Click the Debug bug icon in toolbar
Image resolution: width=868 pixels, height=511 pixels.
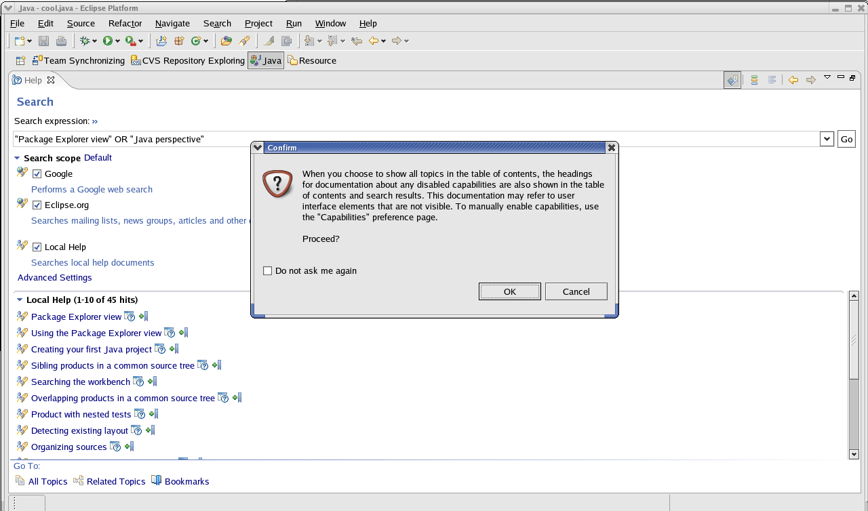[x=85, y=41]
